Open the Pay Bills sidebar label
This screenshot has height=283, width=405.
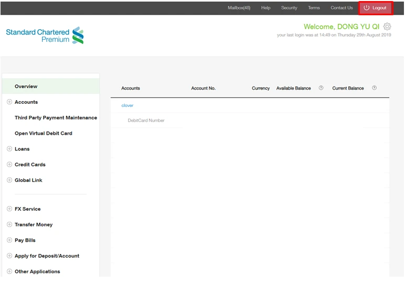coord(25,240)
